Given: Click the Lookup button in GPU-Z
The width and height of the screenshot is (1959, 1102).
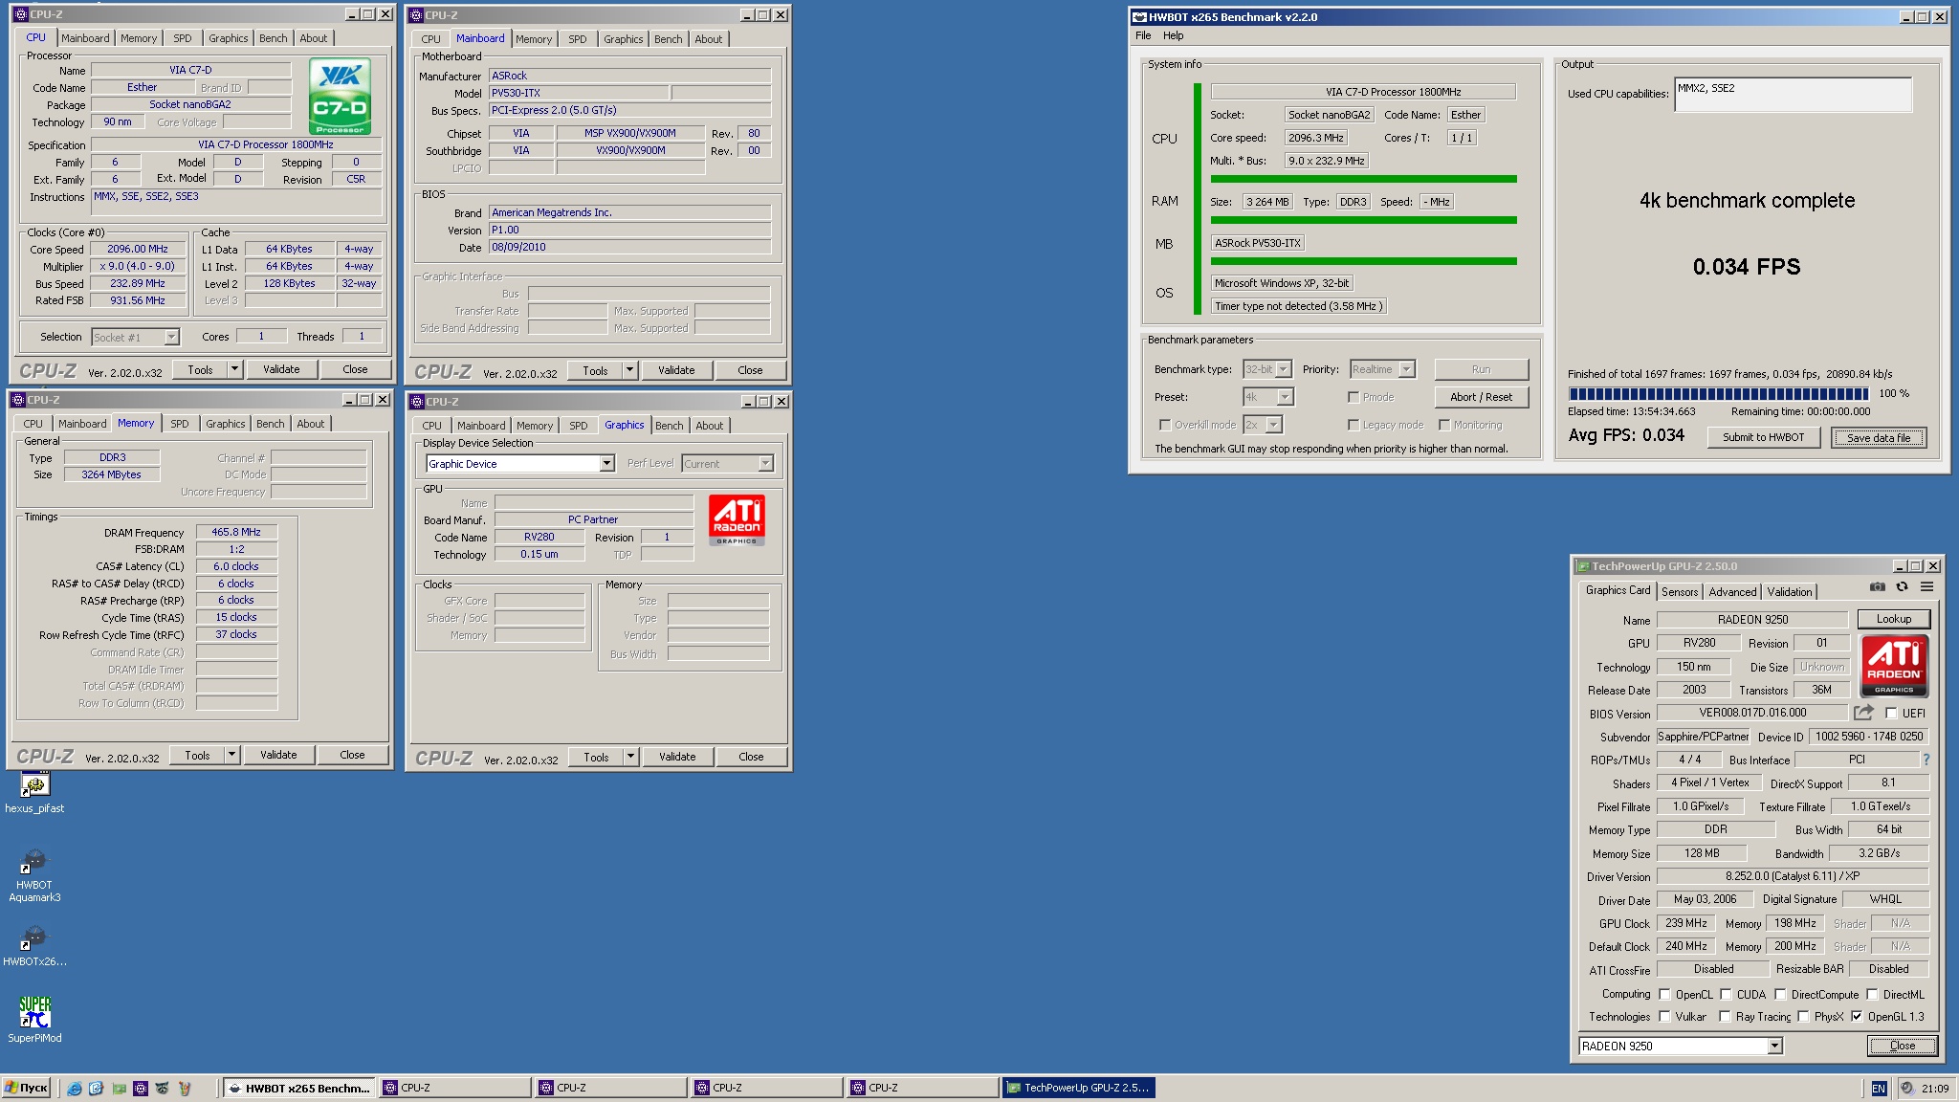Looking at the screenshot, I should [x=1893, y=619].
